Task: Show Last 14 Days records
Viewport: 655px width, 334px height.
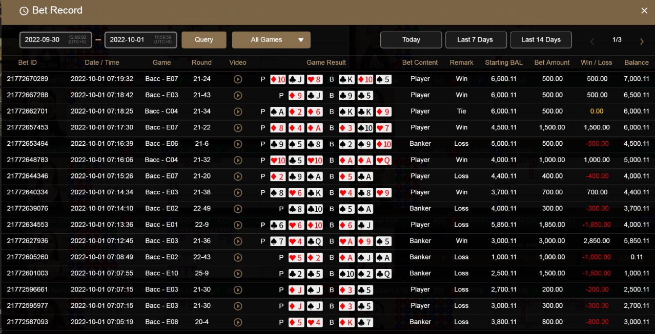Action: [541, 40]
